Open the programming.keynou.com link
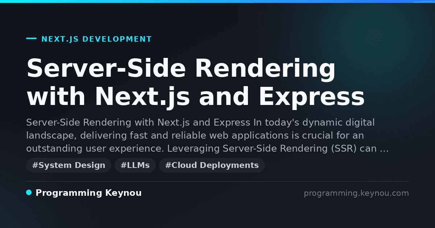435x228 pixels. click(x=356, y=193)
